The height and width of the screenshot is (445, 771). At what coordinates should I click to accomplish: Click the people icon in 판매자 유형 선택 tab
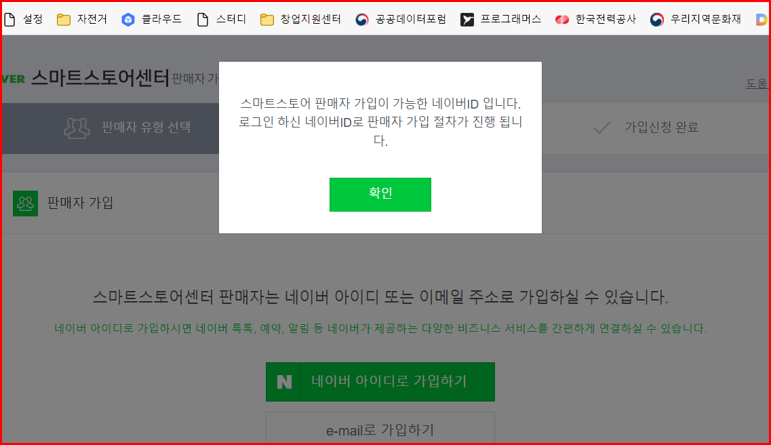click(x=77, y=128)
